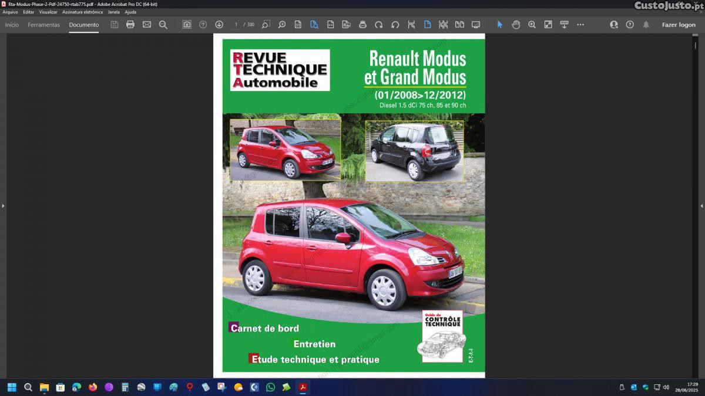This screenshot has height=396, width=705.
Task: Click the Fazer logon button
Action: pos(679,25)
